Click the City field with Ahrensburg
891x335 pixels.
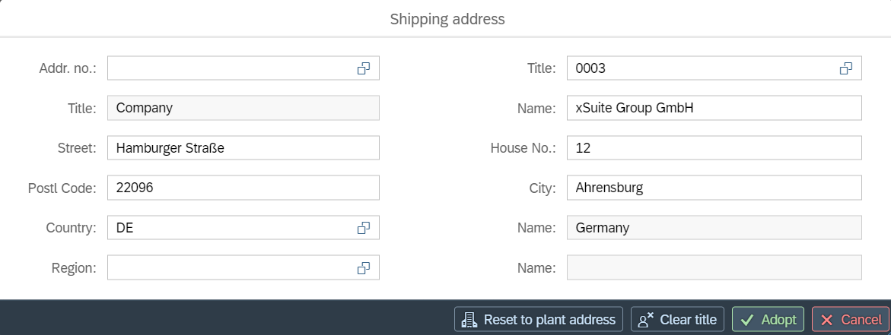714,188
